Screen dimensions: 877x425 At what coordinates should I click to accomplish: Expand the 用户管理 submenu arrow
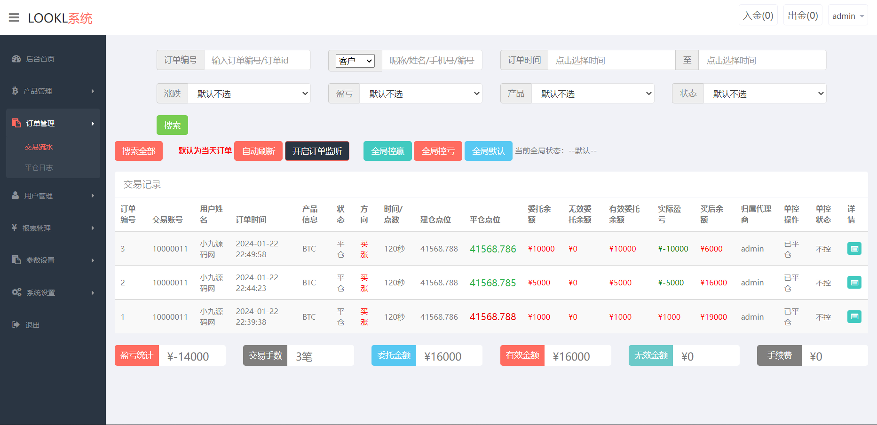[93, 196]
